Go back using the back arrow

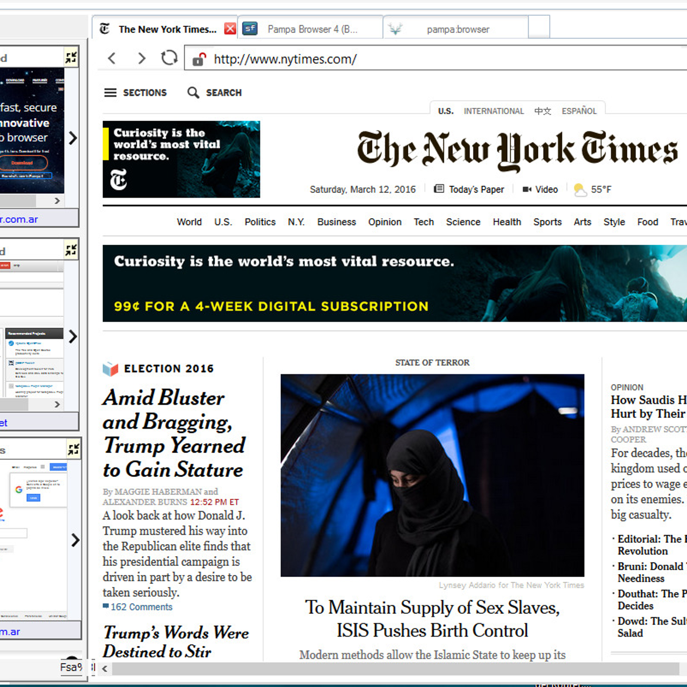tap(112, 58)
